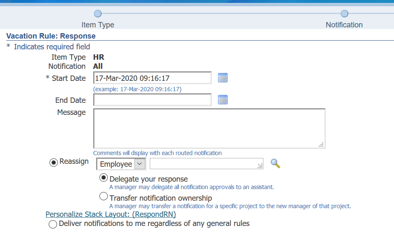Click the reassign name input field
394x238 pixels.
pyautogui.click(x=203, y=164)
